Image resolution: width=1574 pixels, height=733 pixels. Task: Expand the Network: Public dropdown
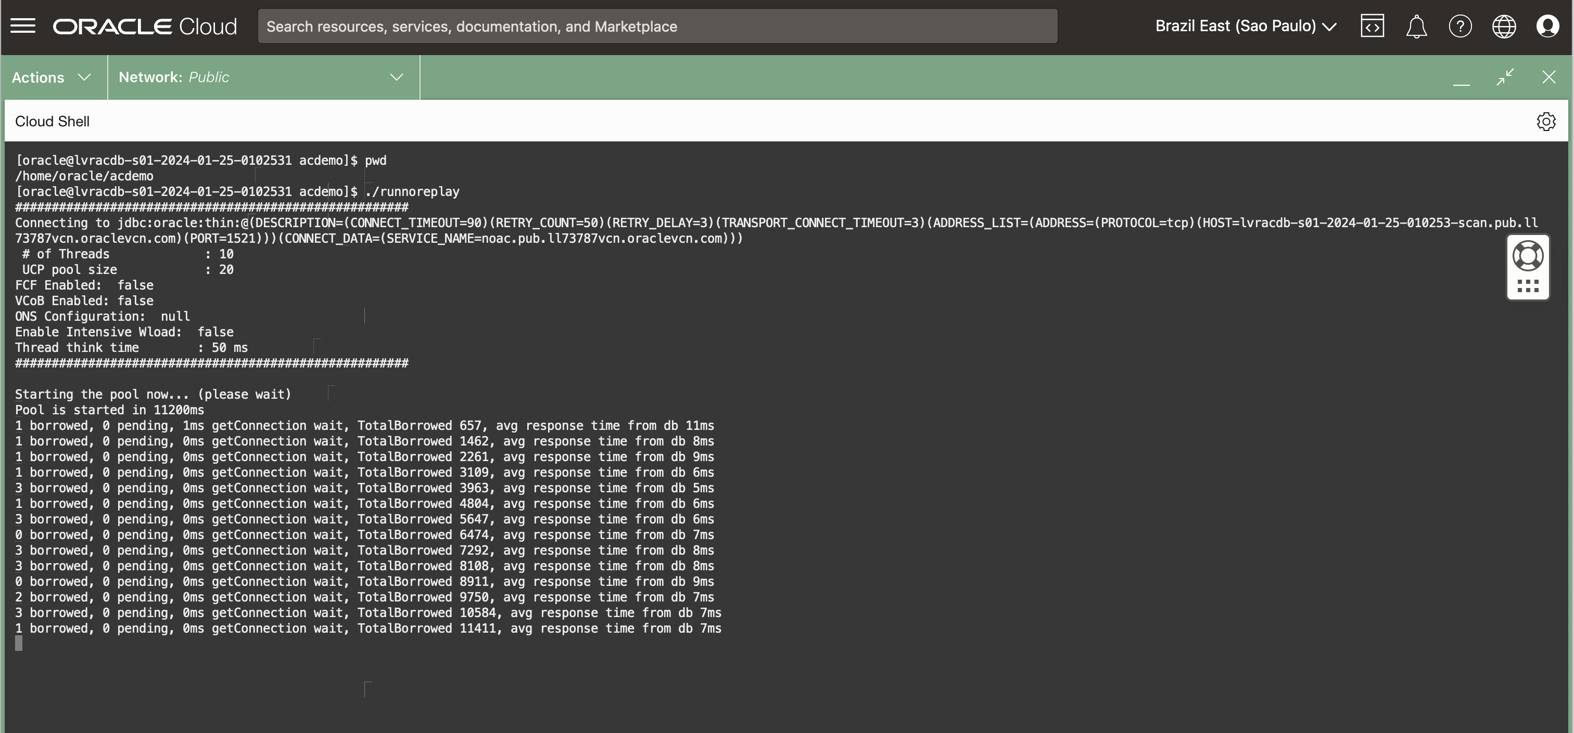pyautogui.click(x=263, y=77)
